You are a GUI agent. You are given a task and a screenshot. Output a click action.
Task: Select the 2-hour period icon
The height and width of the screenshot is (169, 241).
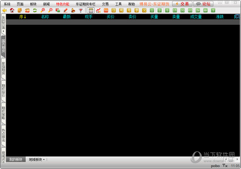coord(198,10)
